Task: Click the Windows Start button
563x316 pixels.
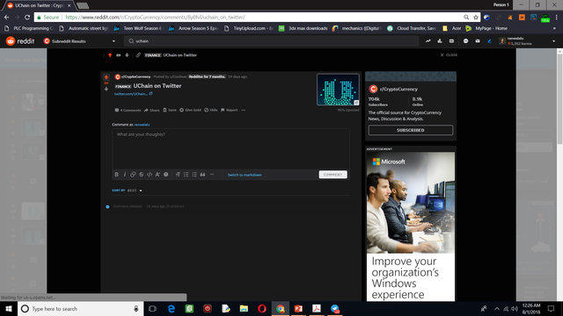Action: [x=9, y=309]
